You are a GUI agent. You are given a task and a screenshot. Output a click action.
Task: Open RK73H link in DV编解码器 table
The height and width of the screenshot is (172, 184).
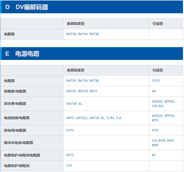coord(83,34)
